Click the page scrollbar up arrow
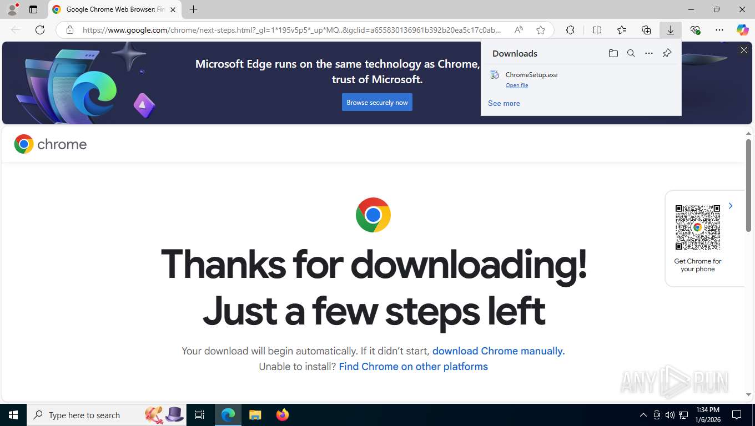This screenshot has height=426, width=755. tap(748, 134)
